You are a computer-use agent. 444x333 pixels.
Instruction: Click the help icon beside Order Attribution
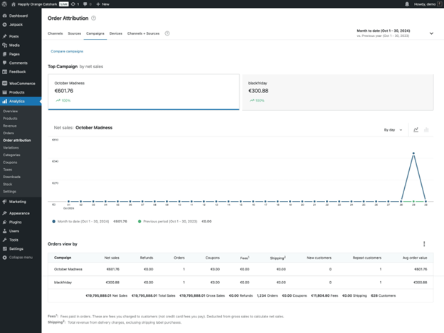pyautogui.click(x=93, y=18)
